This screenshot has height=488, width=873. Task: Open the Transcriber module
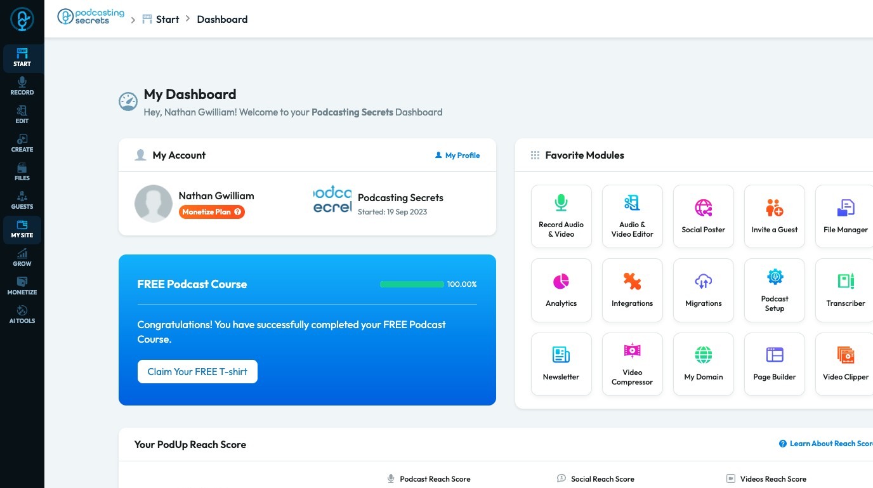[846, 290]
